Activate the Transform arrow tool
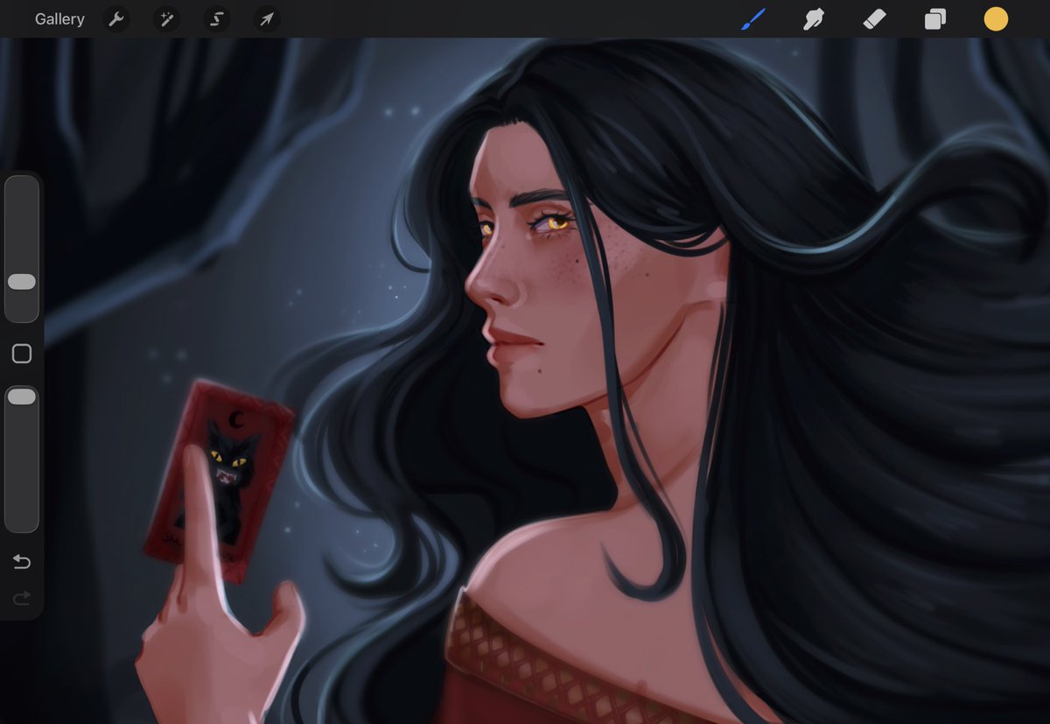The height and width of the screenshot is (724, 1050). (x=267, y=19)
